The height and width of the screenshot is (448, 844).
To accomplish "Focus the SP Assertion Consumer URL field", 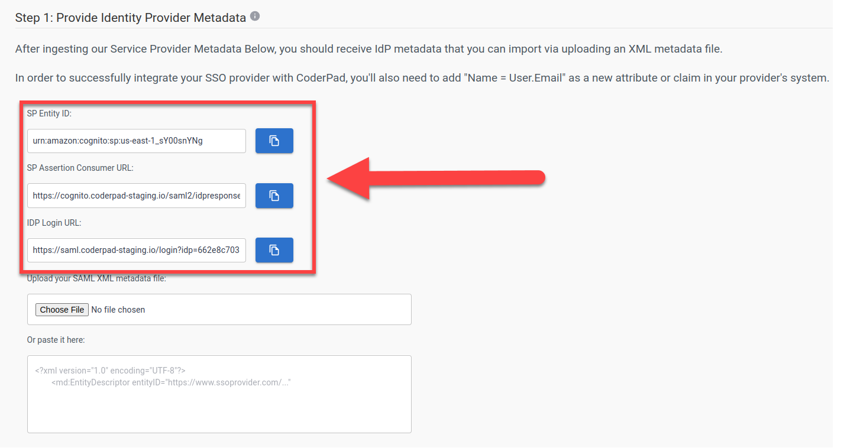I will tap(136, 196).
